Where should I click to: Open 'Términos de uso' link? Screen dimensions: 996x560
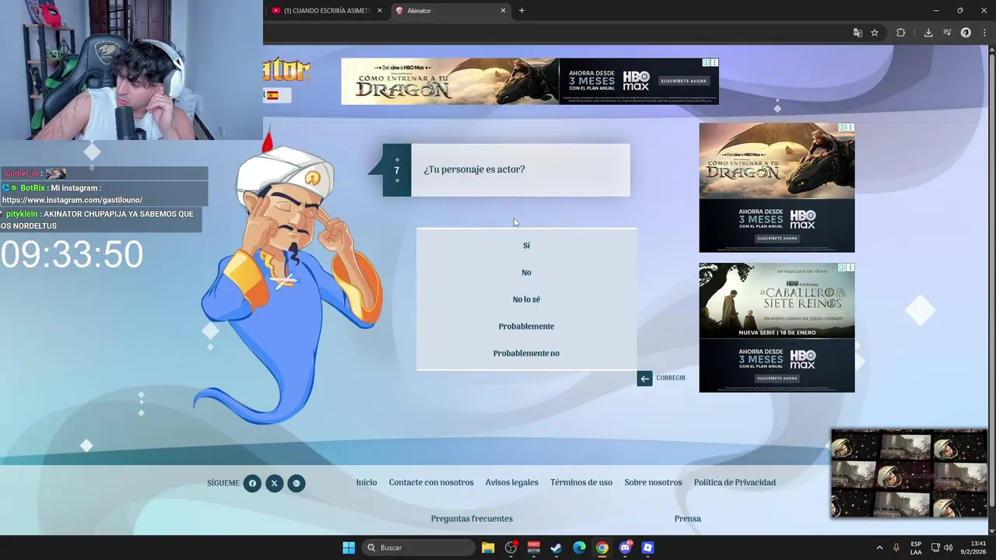(581, 483)
